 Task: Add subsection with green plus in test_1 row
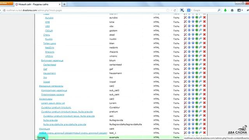197,133
